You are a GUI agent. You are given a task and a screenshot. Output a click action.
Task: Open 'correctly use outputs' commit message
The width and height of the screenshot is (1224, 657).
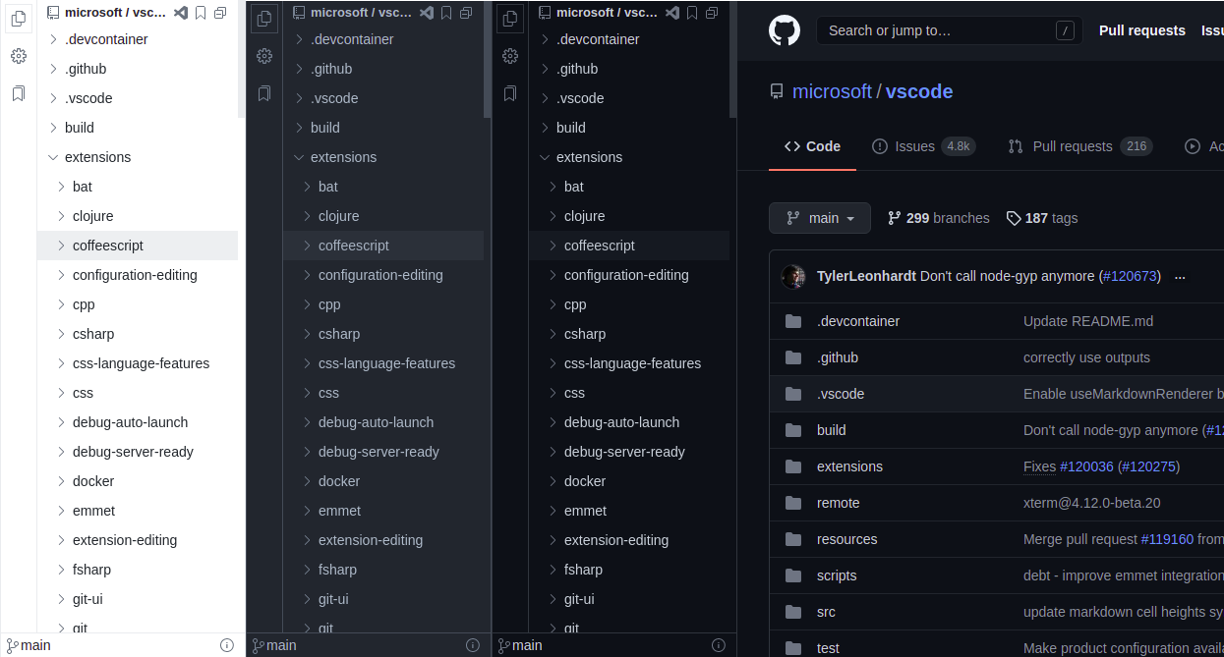click(x=1086, y=357)
